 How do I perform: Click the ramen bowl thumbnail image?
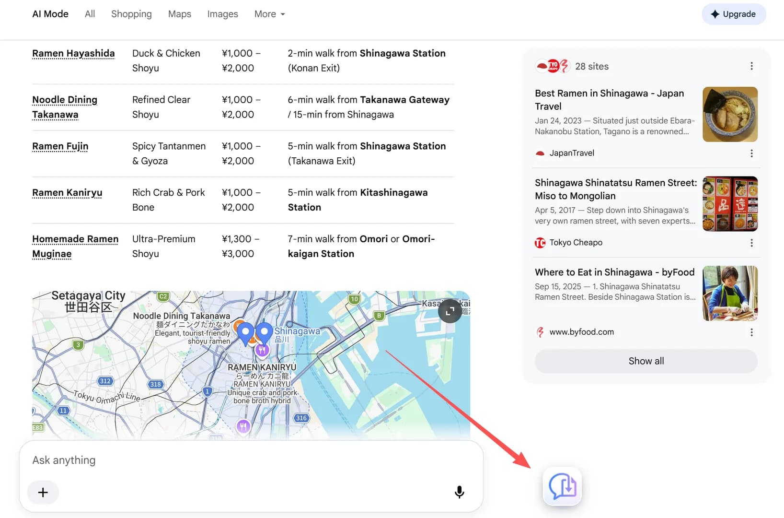(x=730, y=114)
